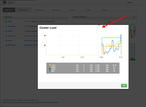
Task: Click the yellow 1-min color swatch
Action: coord(50,65)
